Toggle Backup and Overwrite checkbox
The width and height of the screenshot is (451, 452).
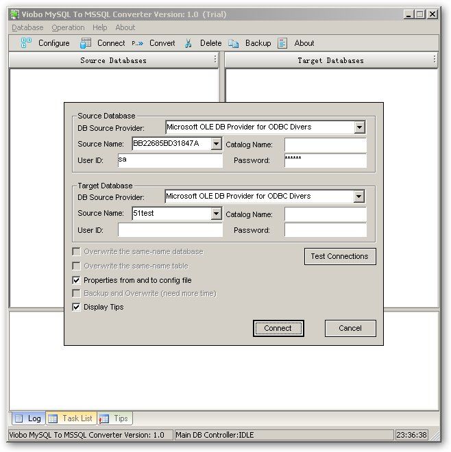[77, 293]
